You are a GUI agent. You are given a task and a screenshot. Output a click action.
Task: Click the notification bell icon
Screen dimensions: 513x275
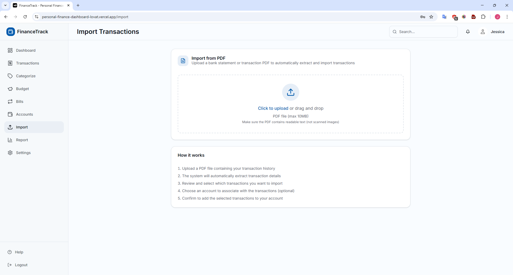(x=468, y=32)
